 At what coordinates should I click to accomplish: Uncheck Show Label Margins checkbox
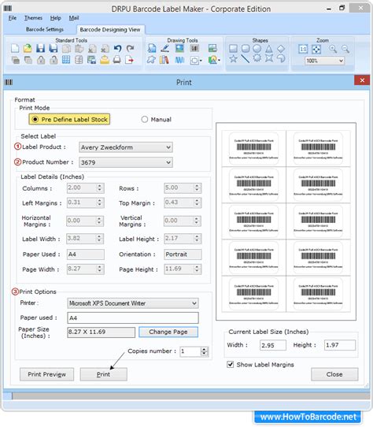pyautogui.click(x=230, y=364)
